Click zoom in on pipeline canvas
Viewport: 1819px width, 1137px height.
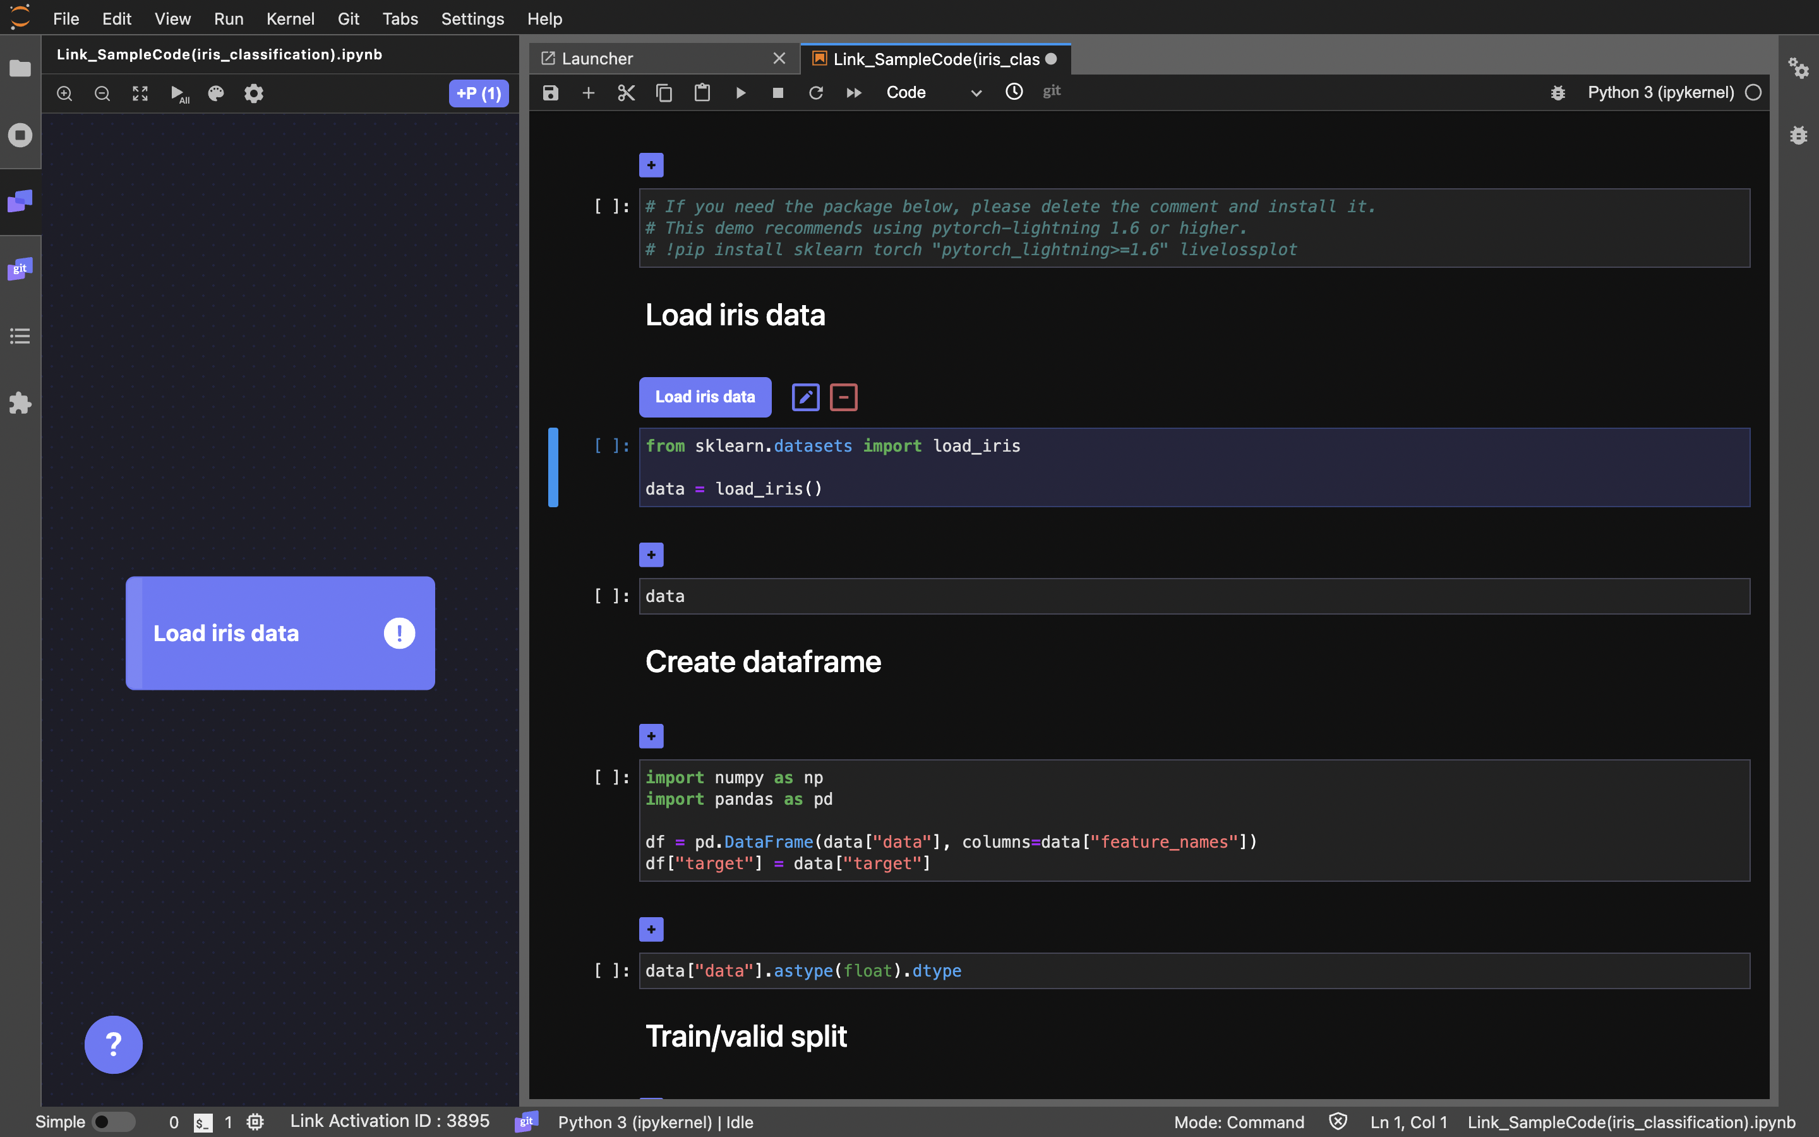[64, 94]
